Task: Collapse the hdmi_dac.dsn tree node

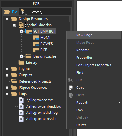Action: (x=14, y=25)
